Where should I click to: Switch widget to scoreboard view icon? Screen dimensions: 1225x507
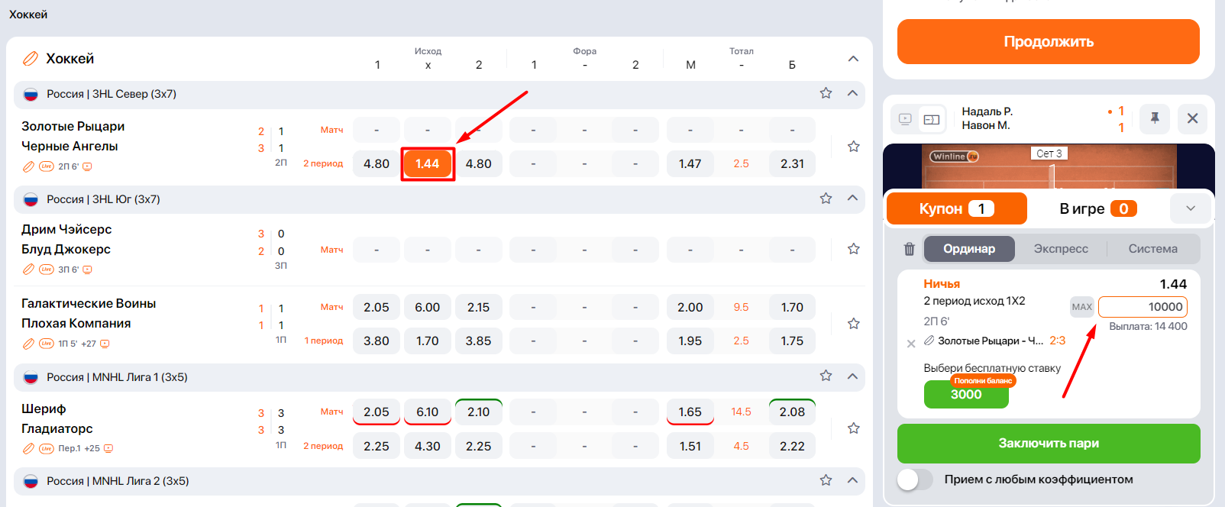(x=932, y=119)
